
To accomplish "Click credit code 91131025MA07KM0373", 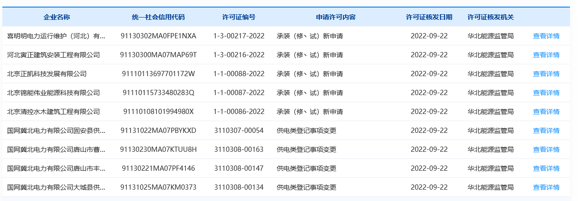I will click(158, 187).
